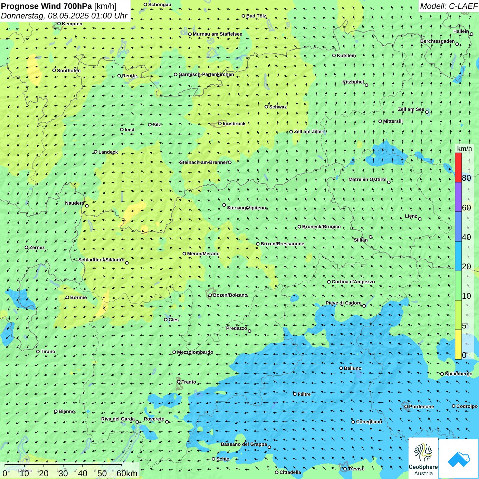
Task: Click the 'Modell: C-LAEF' label
Action: tap(449, 6)
